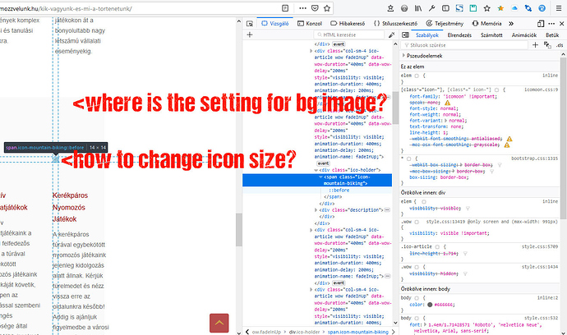This screenshot has width=567, height=335.
Task: Add new CSS rule plus button
Action: pos(535,45)
